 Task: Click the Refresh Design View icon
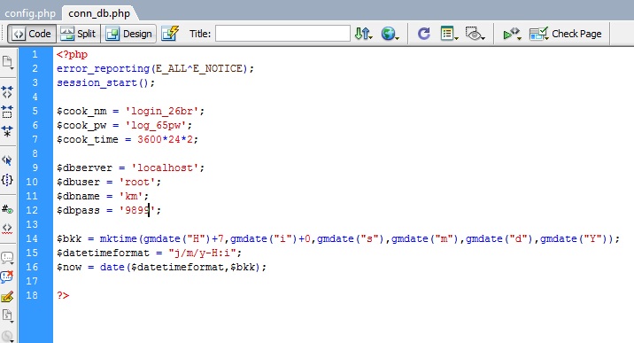[424, 34]
